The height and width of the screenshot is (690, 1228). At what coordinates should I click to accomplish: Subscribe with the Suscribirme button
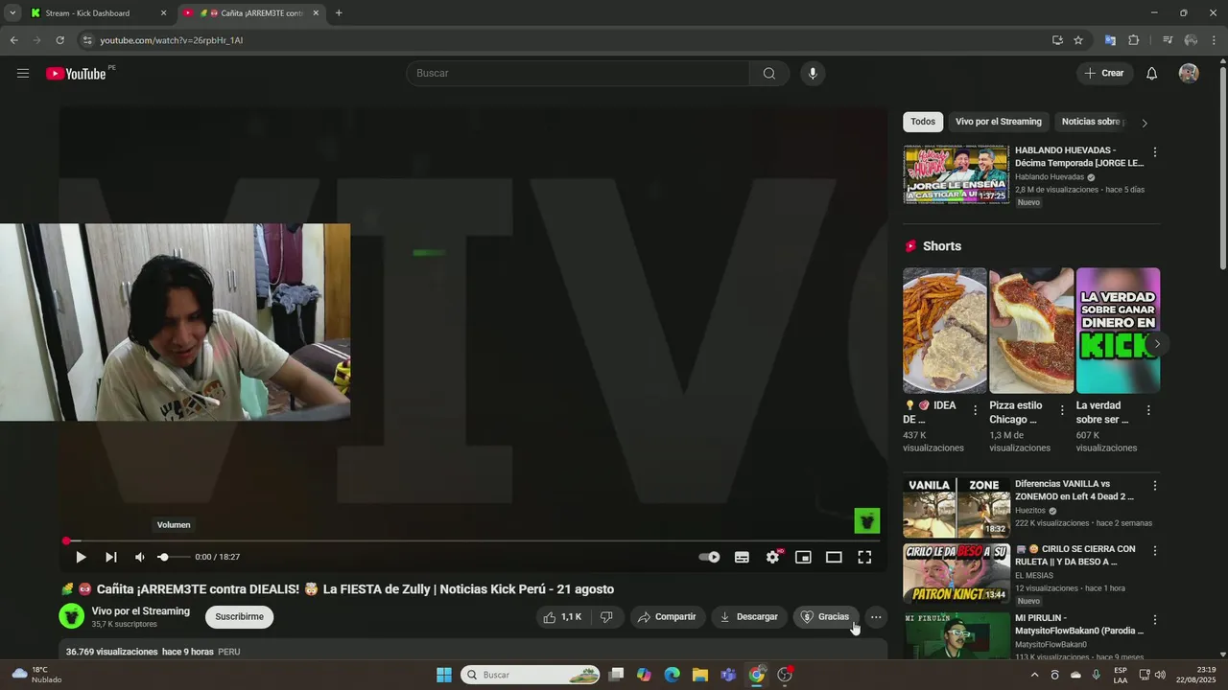click(x=239, y=617)
